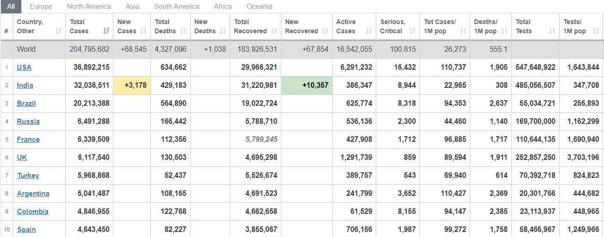
Task: Click the New Deaths sort arrows
Action: coord(223,31)
